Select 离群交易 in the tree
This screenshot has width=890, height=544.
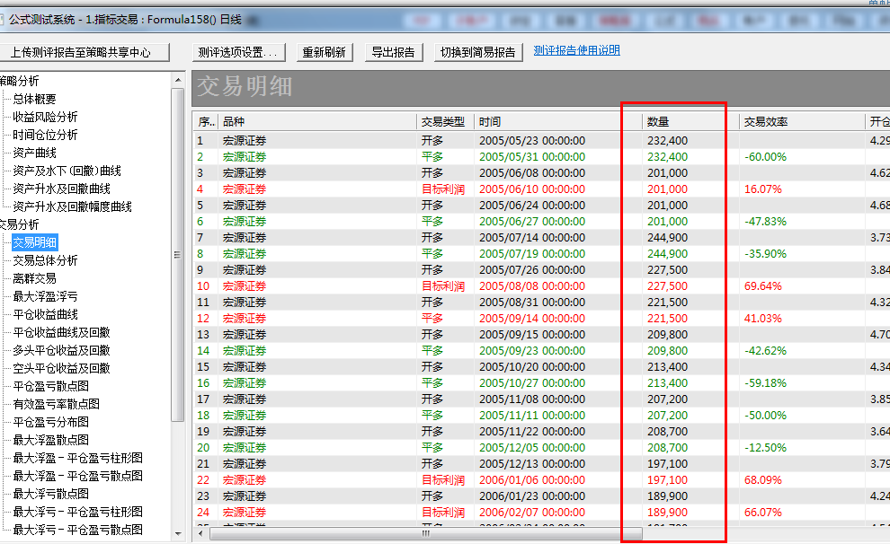click(34, 278)
